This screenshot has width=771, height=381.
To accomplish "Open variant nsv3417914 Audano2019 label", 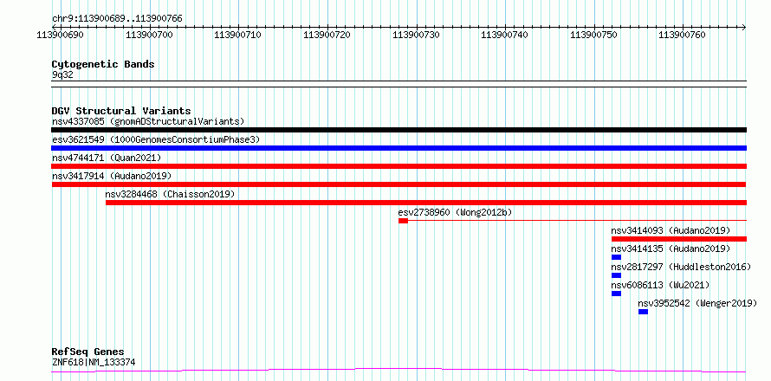I will 112,176.
